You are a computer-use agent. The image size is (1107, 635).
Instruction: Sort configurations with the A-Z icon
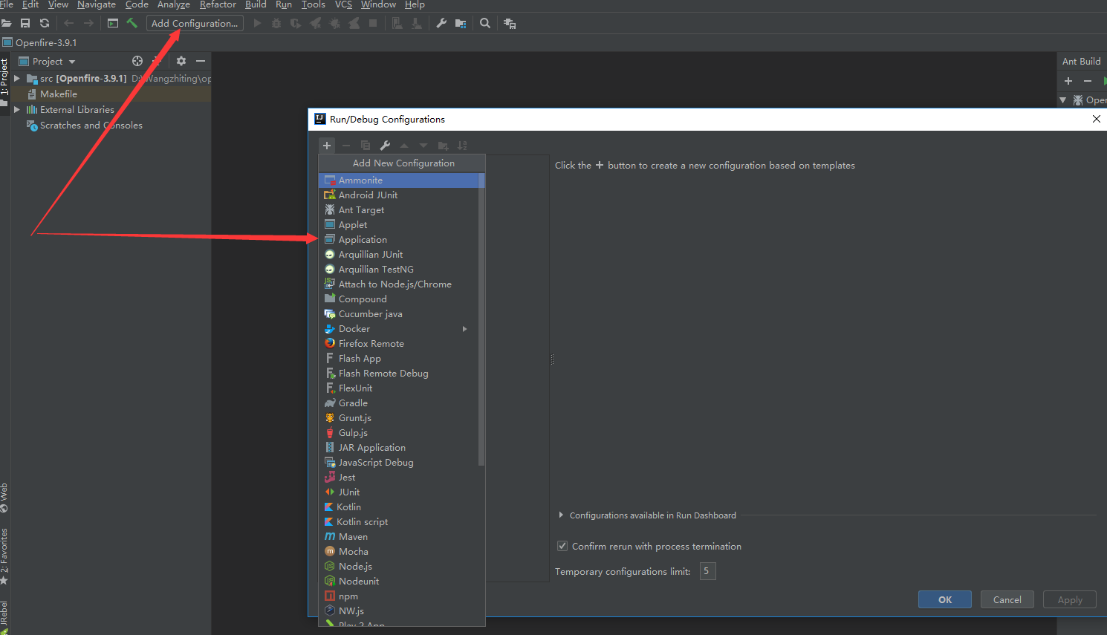click(x=462, y=146)
